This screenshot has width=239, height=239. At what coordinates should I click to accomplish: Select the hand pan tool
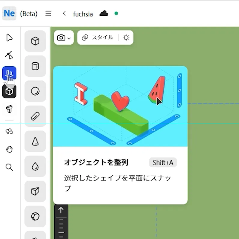9,149
